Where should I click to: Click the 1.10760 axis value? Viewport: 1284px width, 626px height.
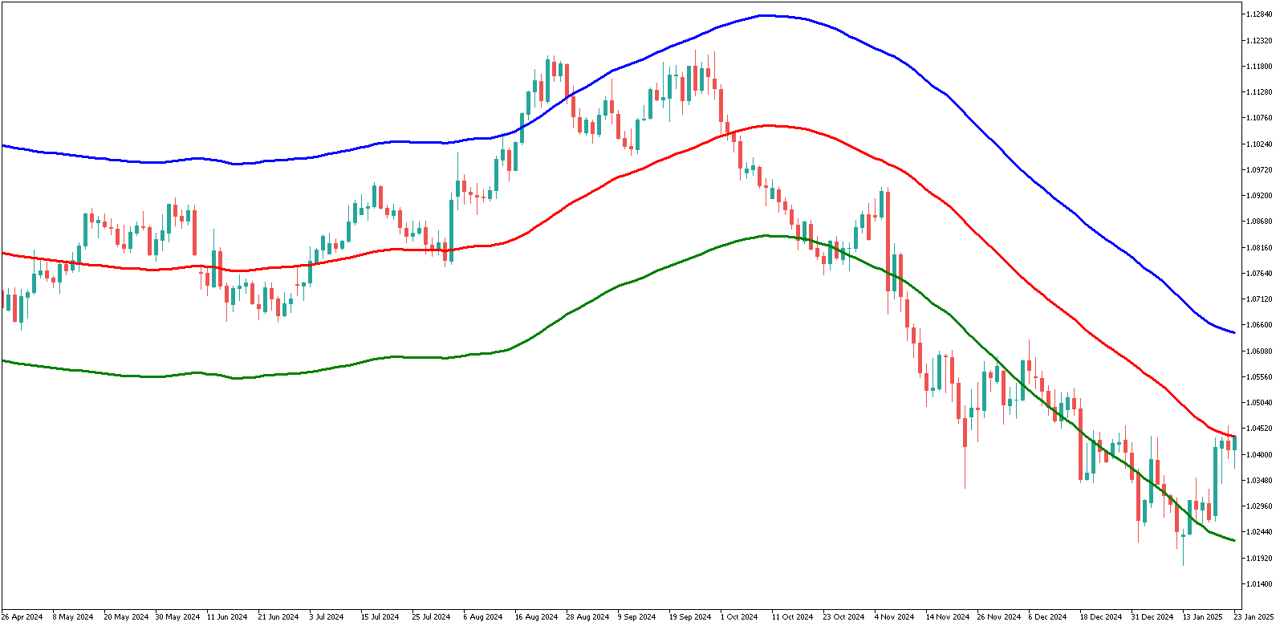(x=1259, y=118)
